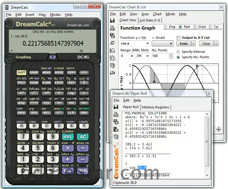Screen dimensions: 228x189
Task: Click the MODE key on calculator
Action: tap(59, 73)
